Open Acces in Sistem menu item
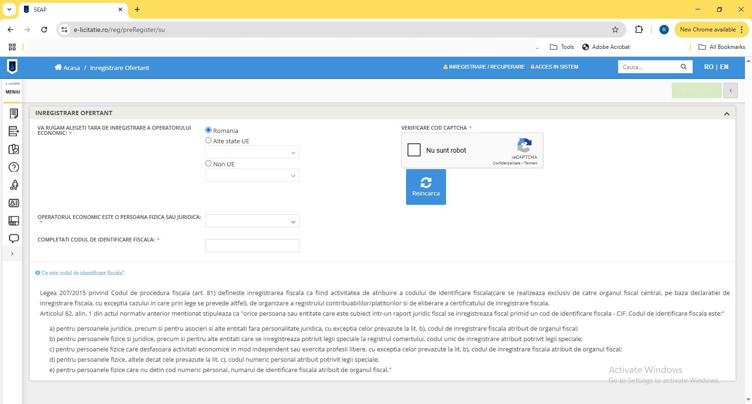The width and height of the screenshot is (752, 404). 555,67
